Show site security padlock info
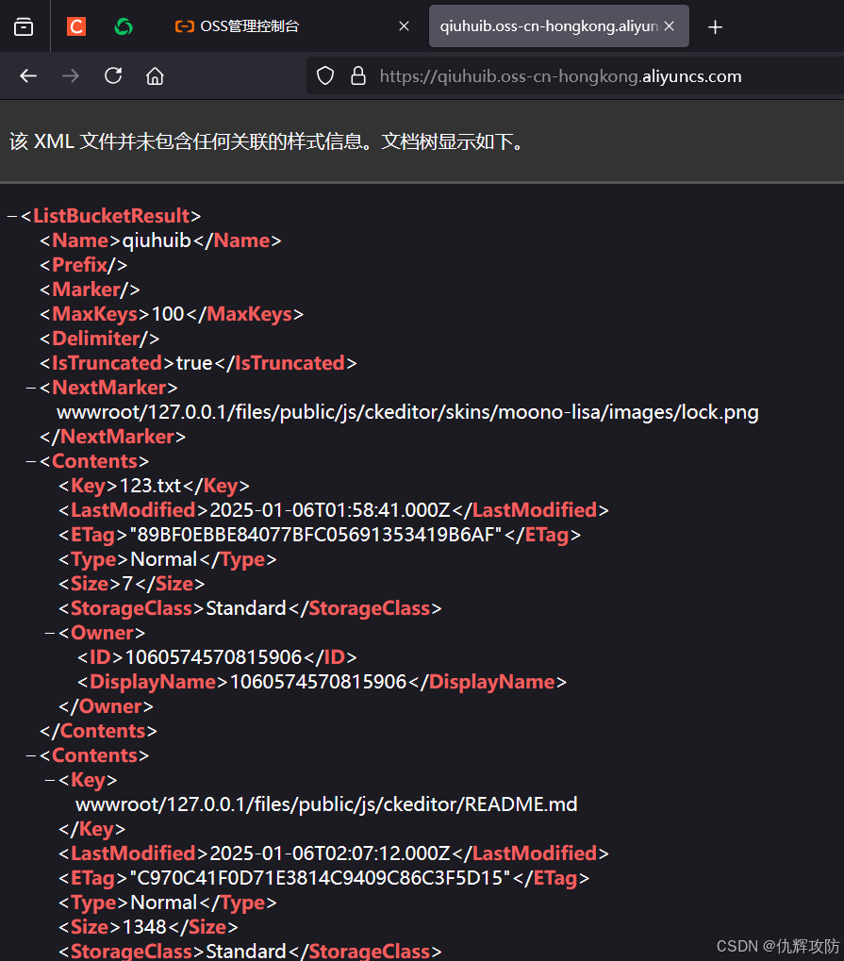This screenshot has height=961, width=844. tap(358, 76)
